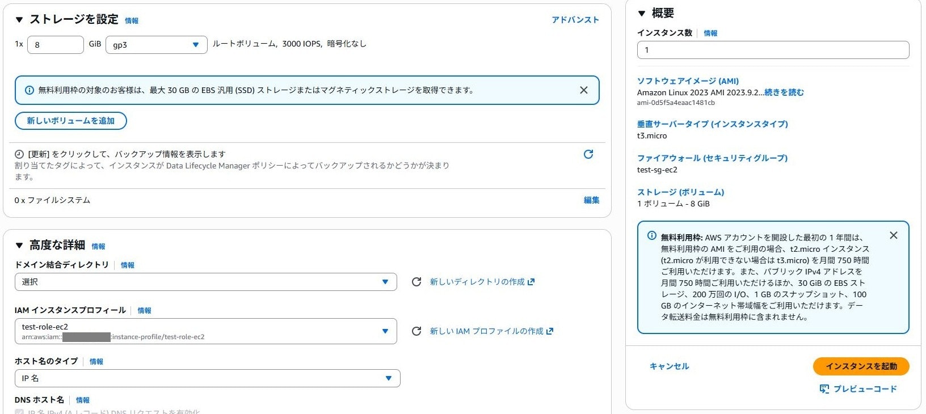Open the 情報 link for ドメイン結合ディレクトリ
The width and height of the screenshot is (926, 414).
(128, 265)
